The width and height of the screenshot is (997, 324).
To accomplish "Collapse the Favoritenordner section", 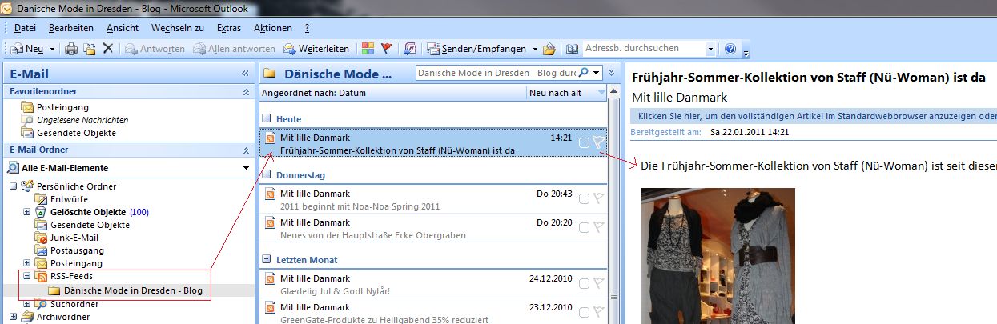I will (246, 93).
